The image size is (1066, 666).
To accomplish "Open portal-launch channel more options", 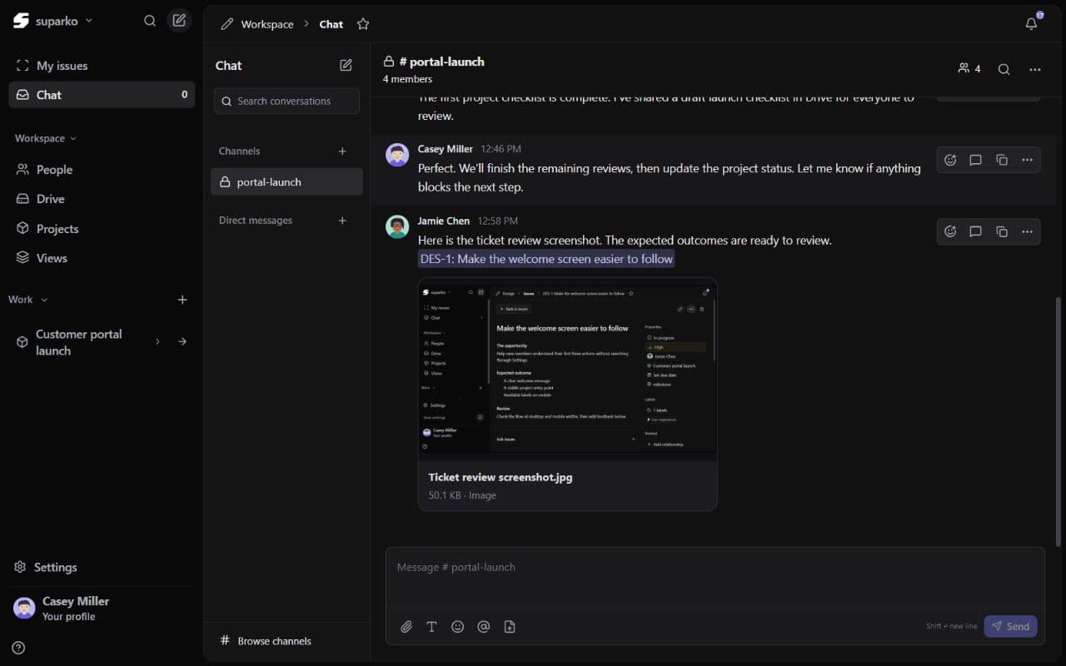I will (x=1035, y=69).
